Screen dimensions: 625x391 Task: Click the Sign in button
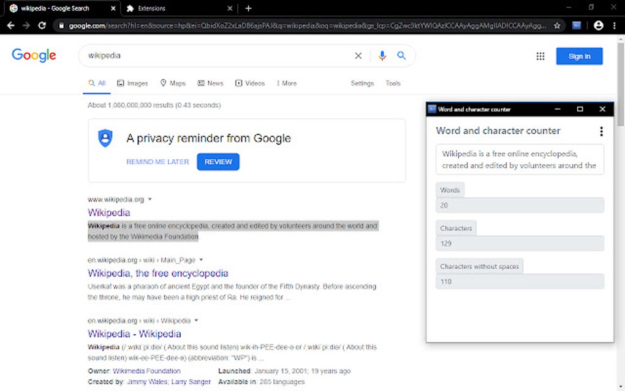click(579, 56)
